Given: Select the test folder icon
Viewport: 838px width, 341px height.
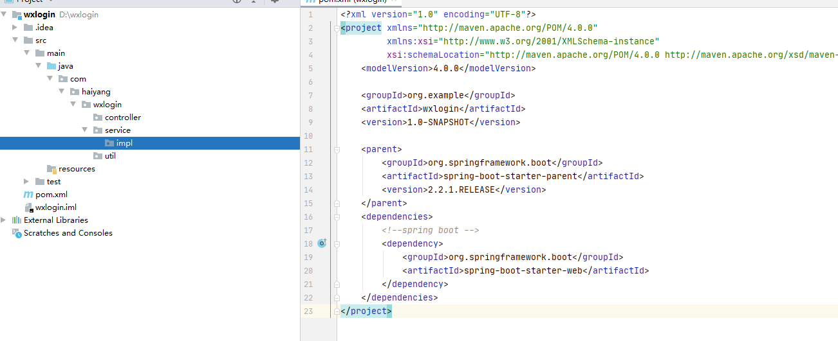Looking at the screenshot, I should click(40, 182).
